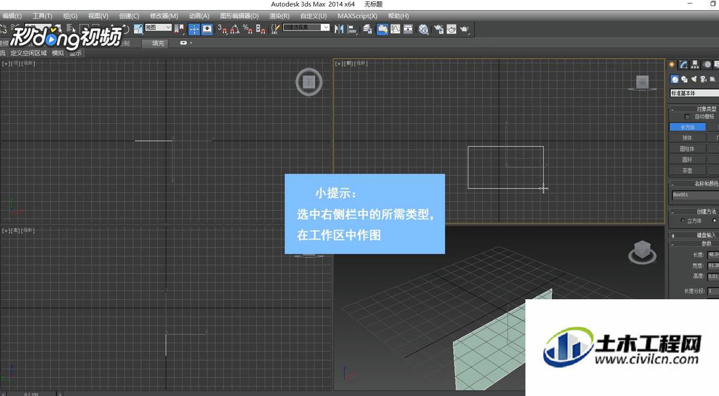Click the Align tool icon
Image resolution: width=719 pixels, height=396 pixels.
[352, 29]
